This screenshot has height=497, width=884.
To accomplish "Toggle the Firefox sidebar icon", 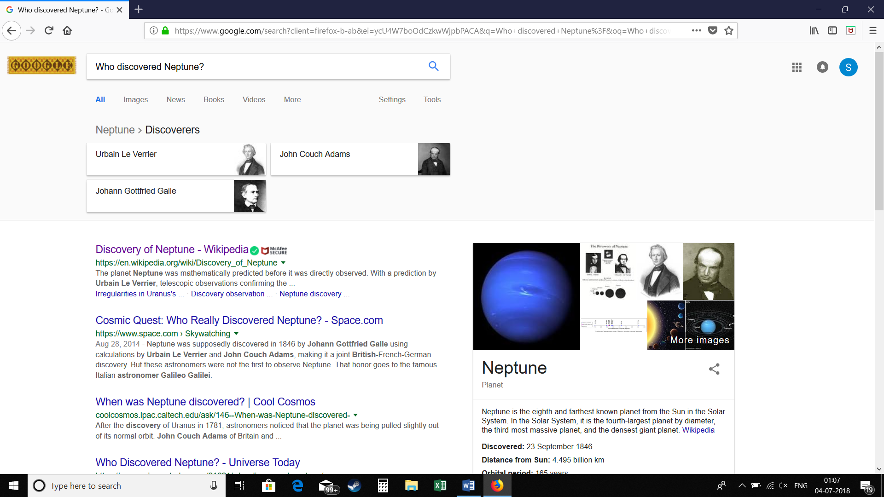I will pos(832,31).
